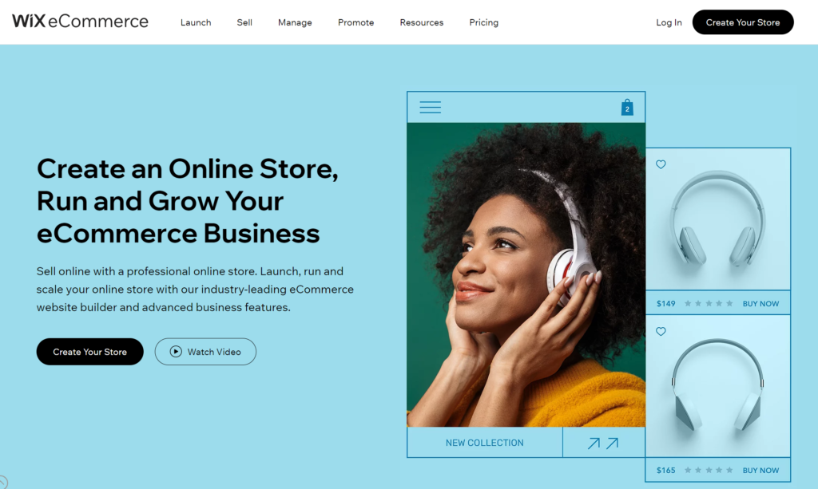Open the hamburger menu icon in mockup
The image size is (818, 489).
(430, 107)
